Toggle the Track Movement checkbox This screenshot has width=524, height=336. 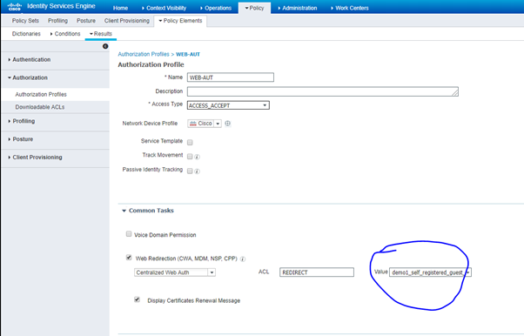(190, 157)
